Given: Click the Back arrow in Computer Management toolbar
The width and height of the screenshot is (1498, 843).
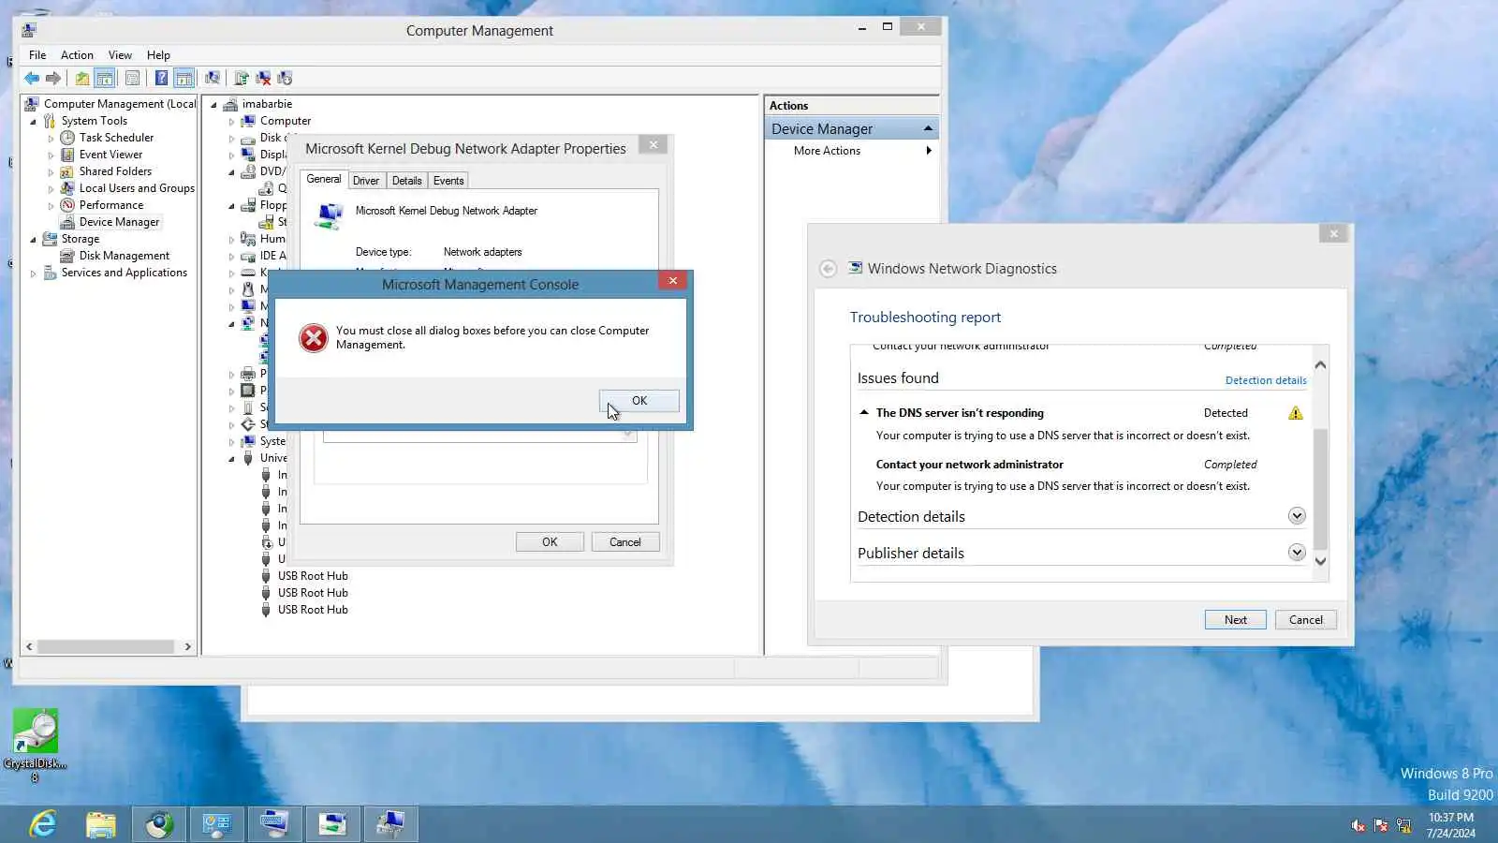Looking at the screenshot, I should click(x=32, y=79).
